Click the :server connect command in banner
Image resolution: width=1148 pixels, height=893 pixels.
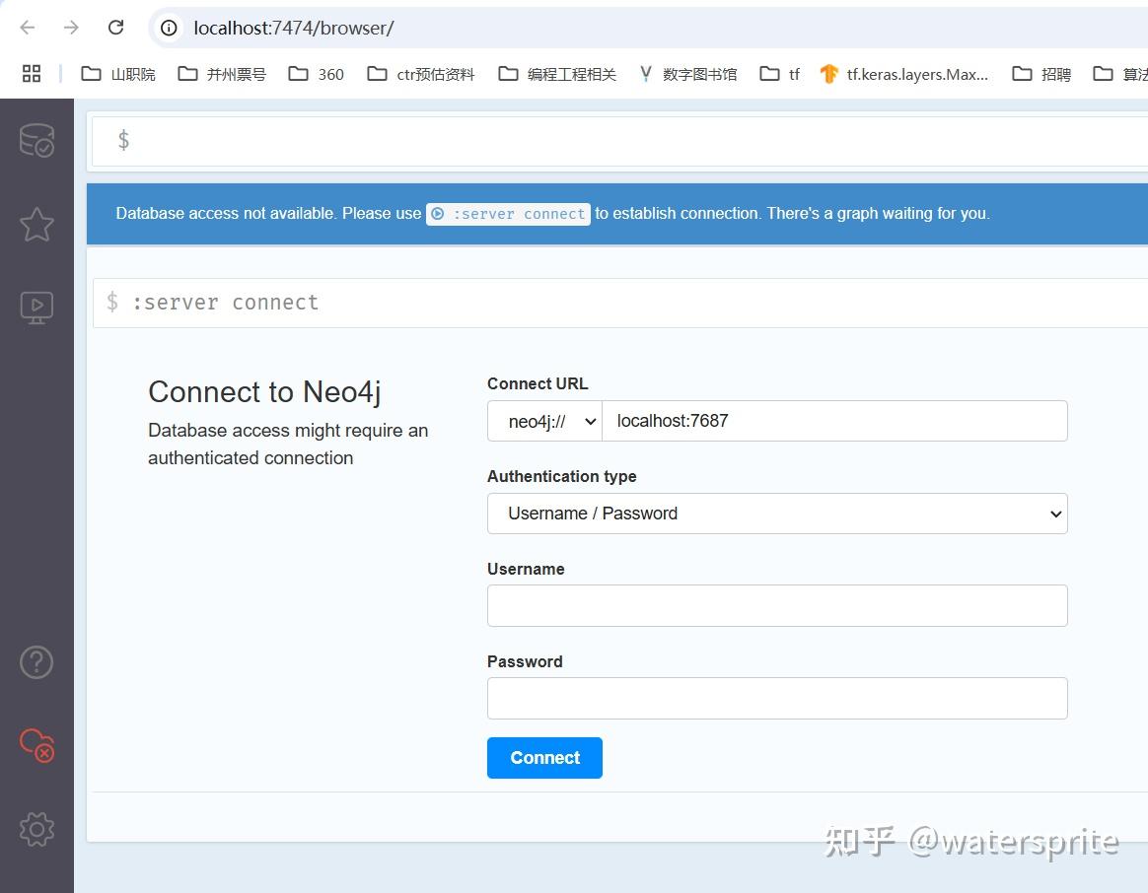[508, 214]
